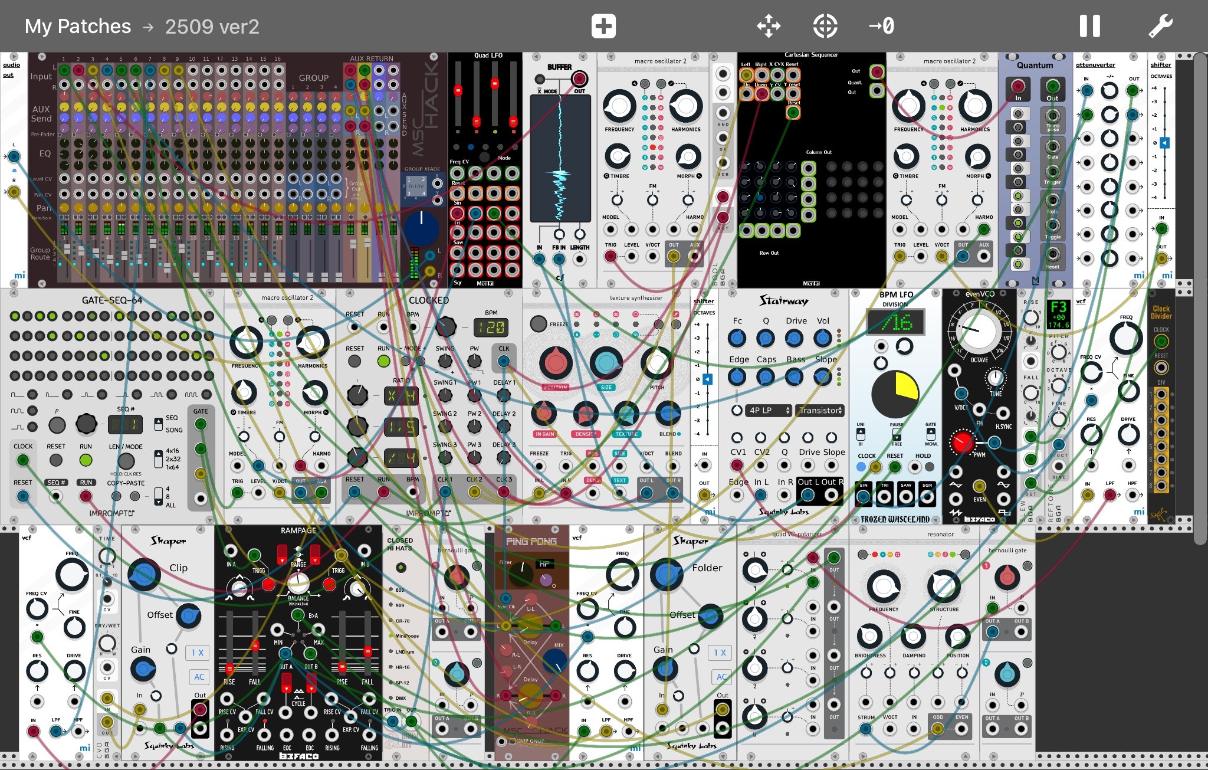Tap the texture synthesizer POSITION knob

555,363
